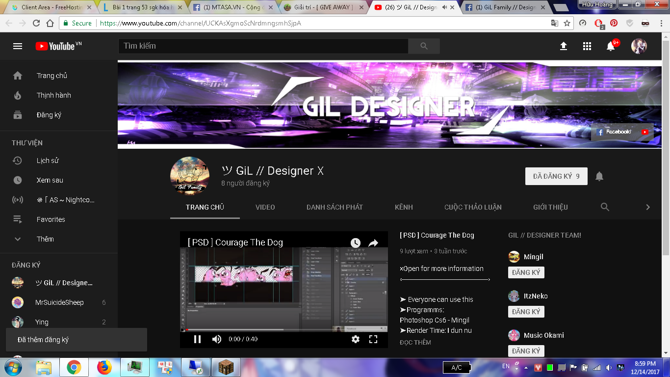Open the Minecraft crafting table taskbar icon

click(x=226, y=367)
